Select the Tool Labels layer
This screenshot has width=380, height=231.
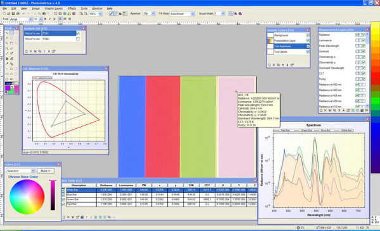(288, 52)
